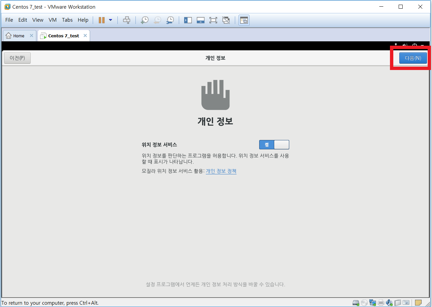Click the 이전(P) back button

(x=17, y=58)
